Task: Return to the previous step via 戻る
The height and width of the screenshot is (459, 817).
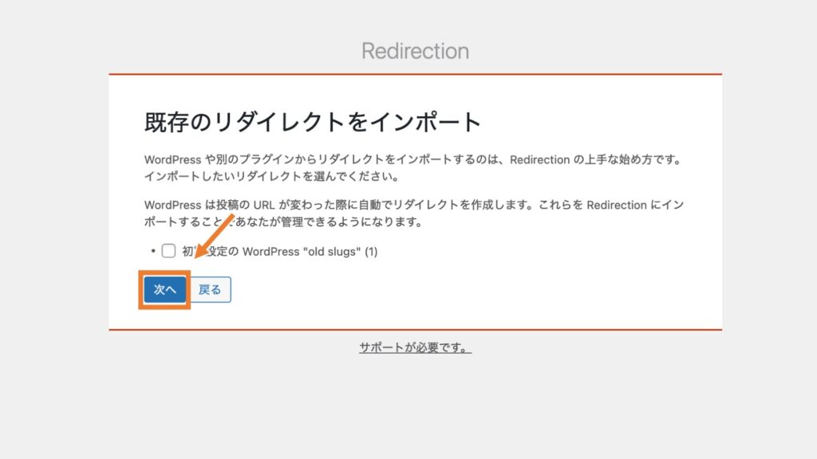Action: tap(210, 289)
